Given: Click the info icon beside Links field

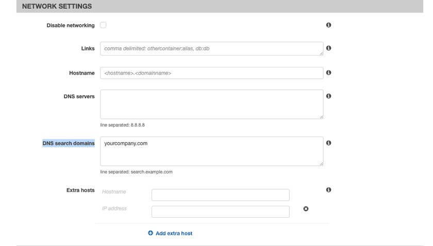Looking at the screenshot, I should pyautogui.click(x=328, y=48).
